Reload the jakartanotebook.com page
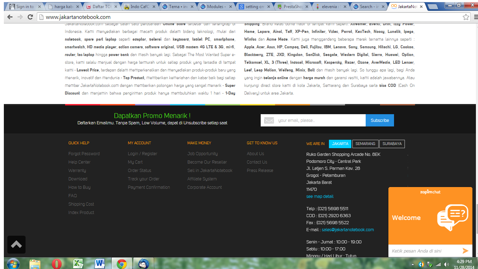This screenshot has height=269, width=478. [30, 17]
